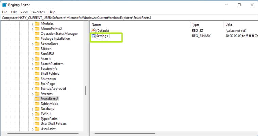Image resolution: width=258 pixels, height=136 pixels.
Task: Click the string icon beside (Default) value
Action: click(x=93, y=30)
